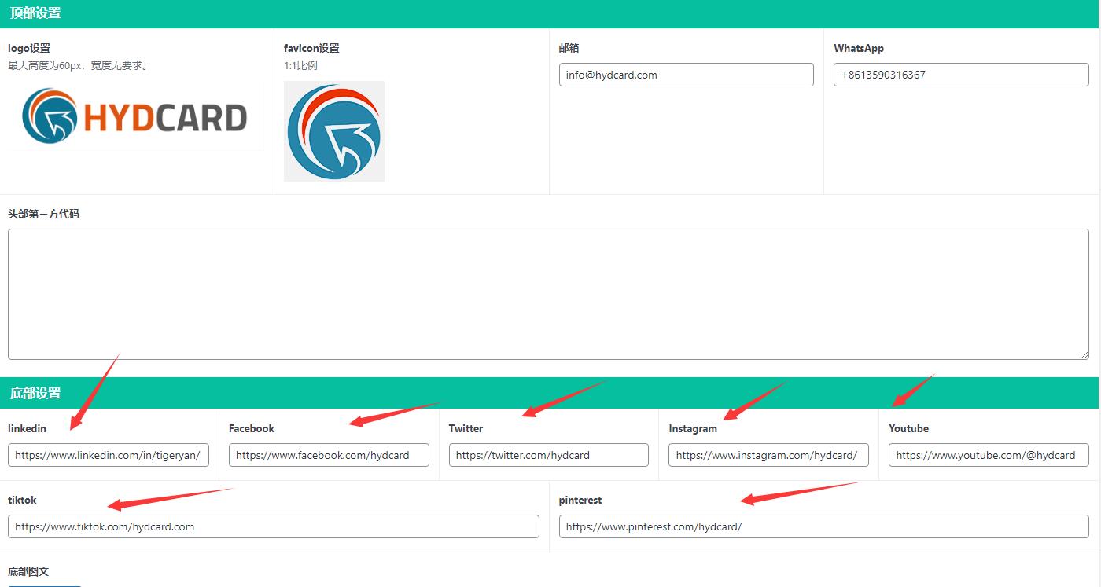
Task: Click the logo设置 label
Action: (29, 48)
